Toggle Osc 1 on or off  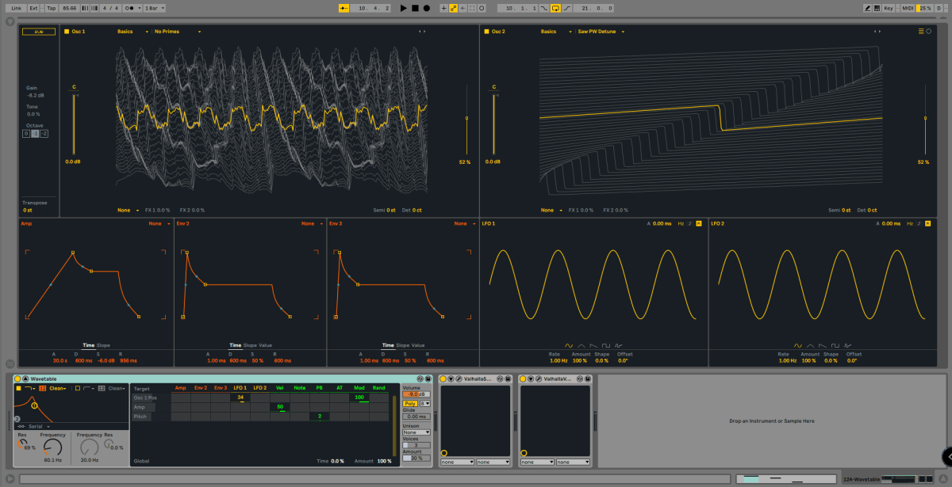coord(67,32)
